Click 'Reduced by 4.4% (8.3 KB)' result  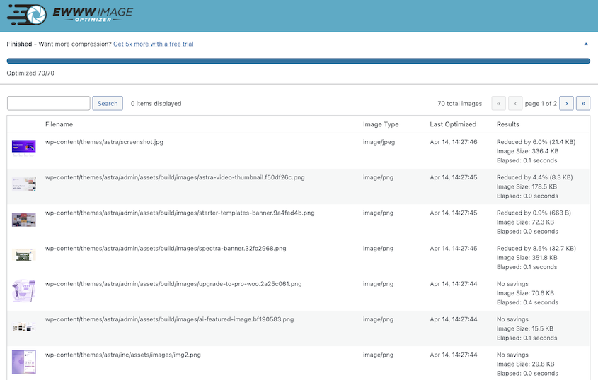coord(534,177)
